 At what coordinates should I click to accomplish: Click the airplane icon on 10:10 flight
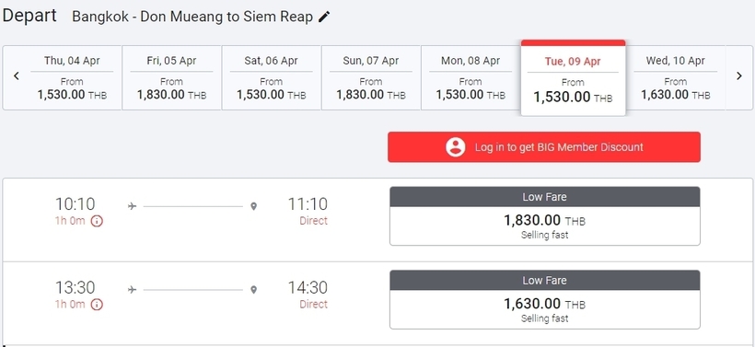pyautogui.click(x=133, y=206)
